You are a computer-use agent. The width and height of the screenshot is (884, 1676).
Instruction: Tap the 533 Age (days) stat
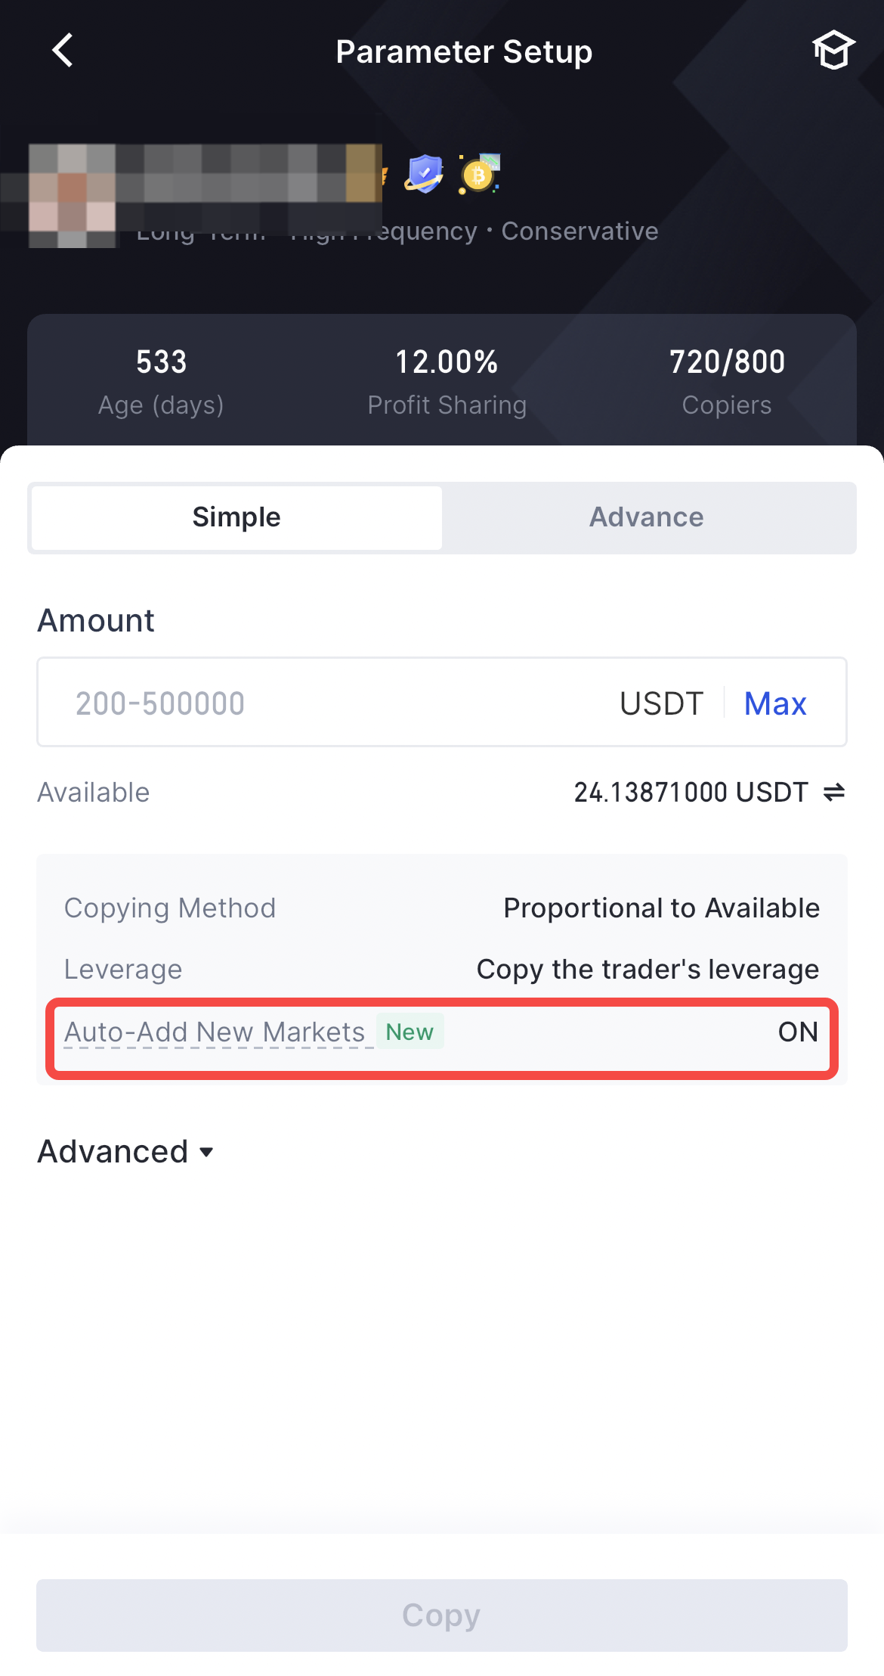(161, 382)
